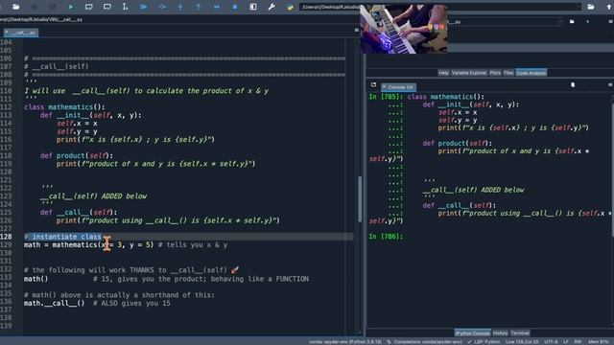Click the debugger step over icon

pos(162,7)
